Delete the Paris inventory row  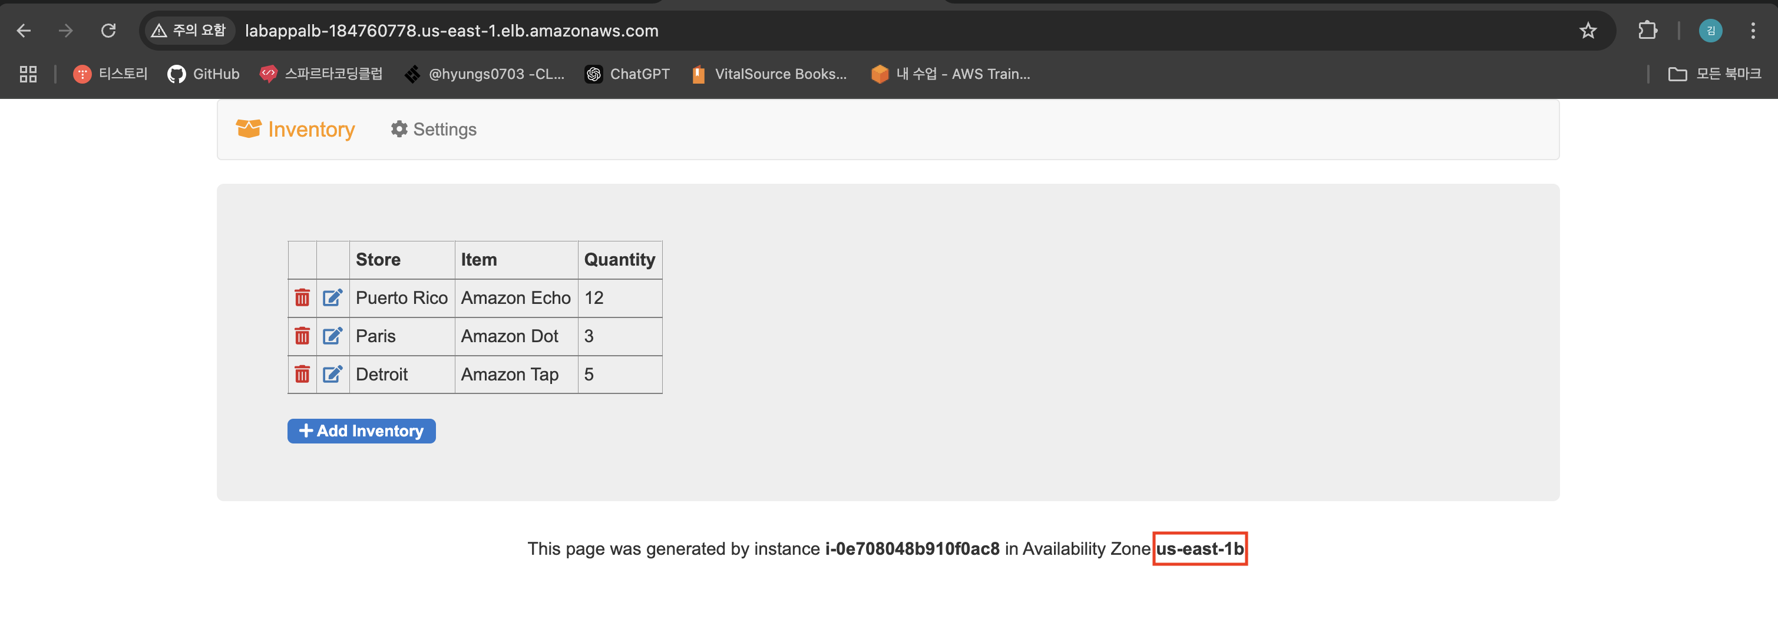click(302, 336)
